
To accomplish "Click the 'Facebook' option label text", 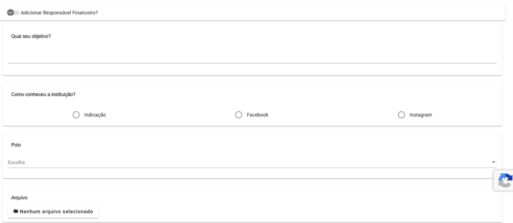I will (x=258, y=115).
